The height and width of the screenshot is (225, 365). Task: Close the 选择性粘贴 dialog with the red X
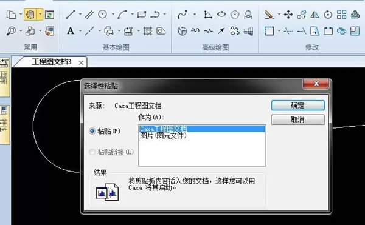tap(316, 84)
